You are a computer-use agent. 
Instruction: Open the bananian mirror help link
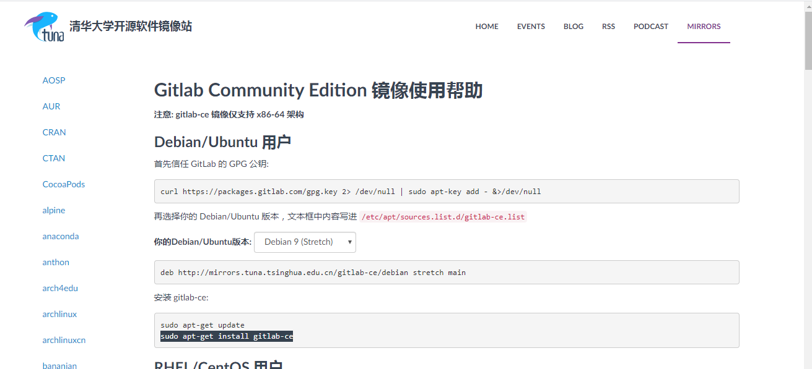coord(59,365)
